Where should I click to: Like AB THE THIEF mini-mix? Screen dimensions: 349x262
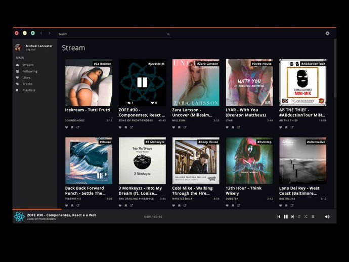point(281,127)
